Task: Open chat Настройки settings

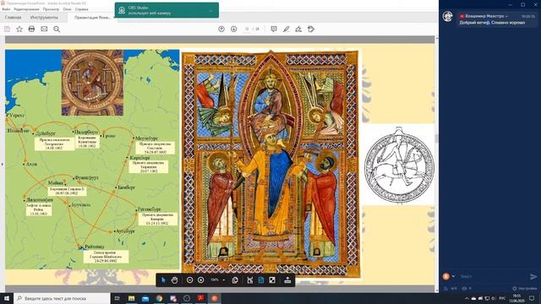Action: (525, 288)
